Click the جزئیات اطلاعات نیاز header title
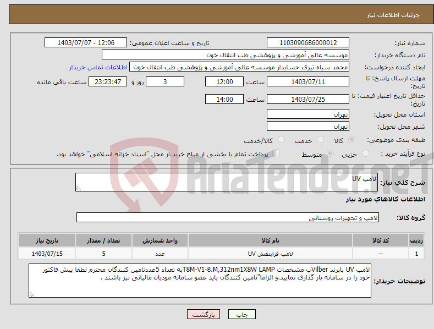 pos(393,15)
